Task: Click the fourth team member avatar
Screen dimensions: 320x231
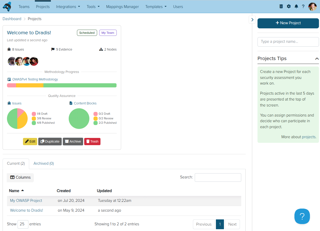Action: (34, 61)
